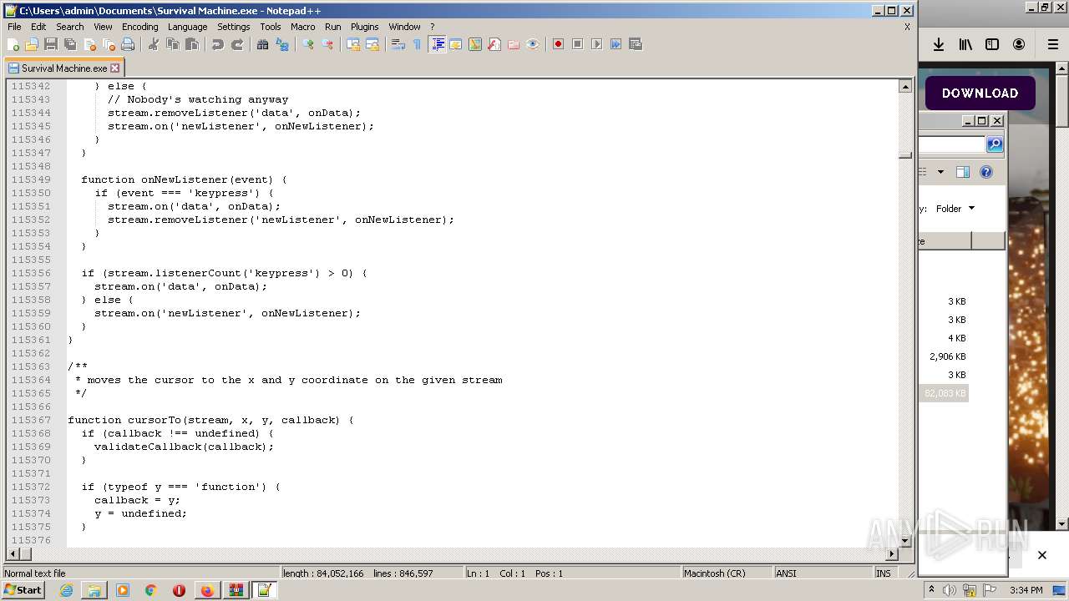Click the Windows Start button
The image size is (1069, 601).
23,590
